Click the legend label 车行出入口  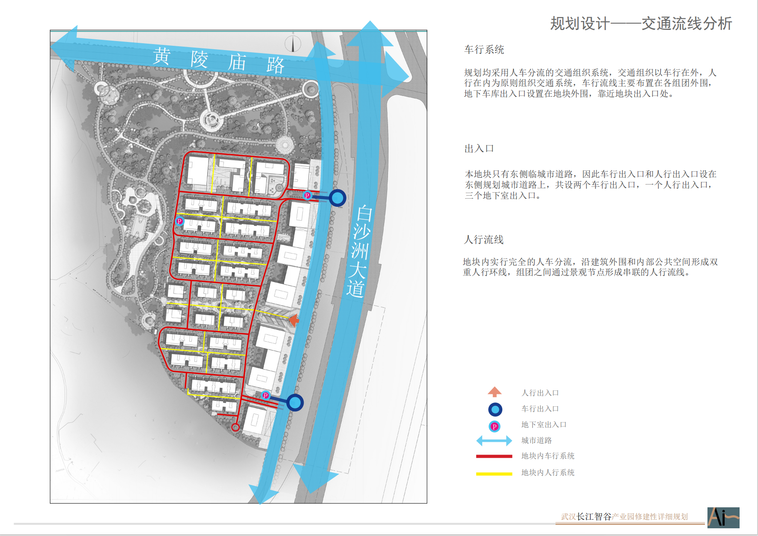tap(540, 409)
